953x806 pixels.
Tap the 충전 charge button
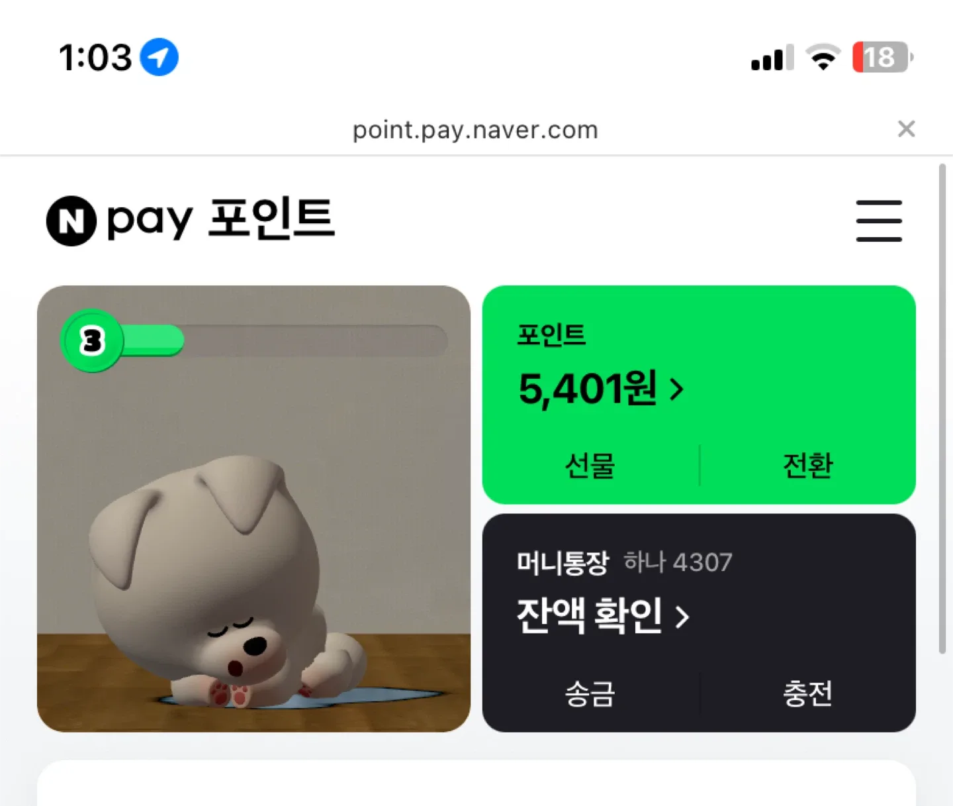808,693
